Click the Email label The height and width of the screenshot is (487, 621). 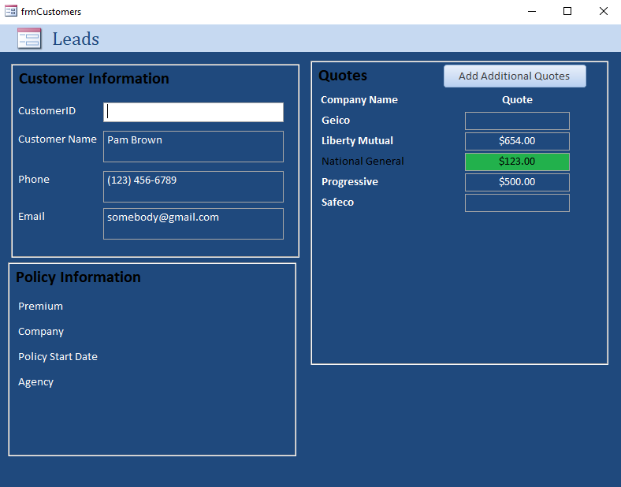[32, 217]
